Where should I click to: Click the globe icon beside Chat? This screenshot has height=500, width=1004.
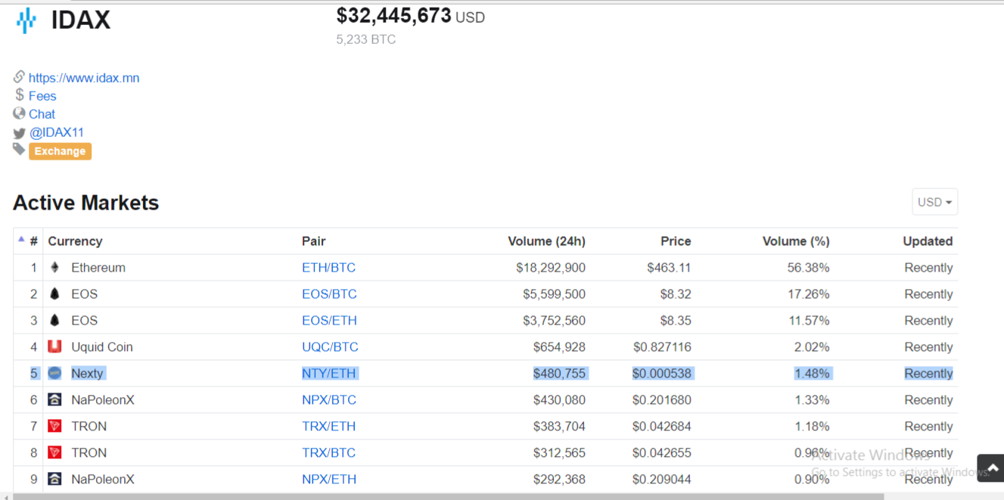coord(19,113)
